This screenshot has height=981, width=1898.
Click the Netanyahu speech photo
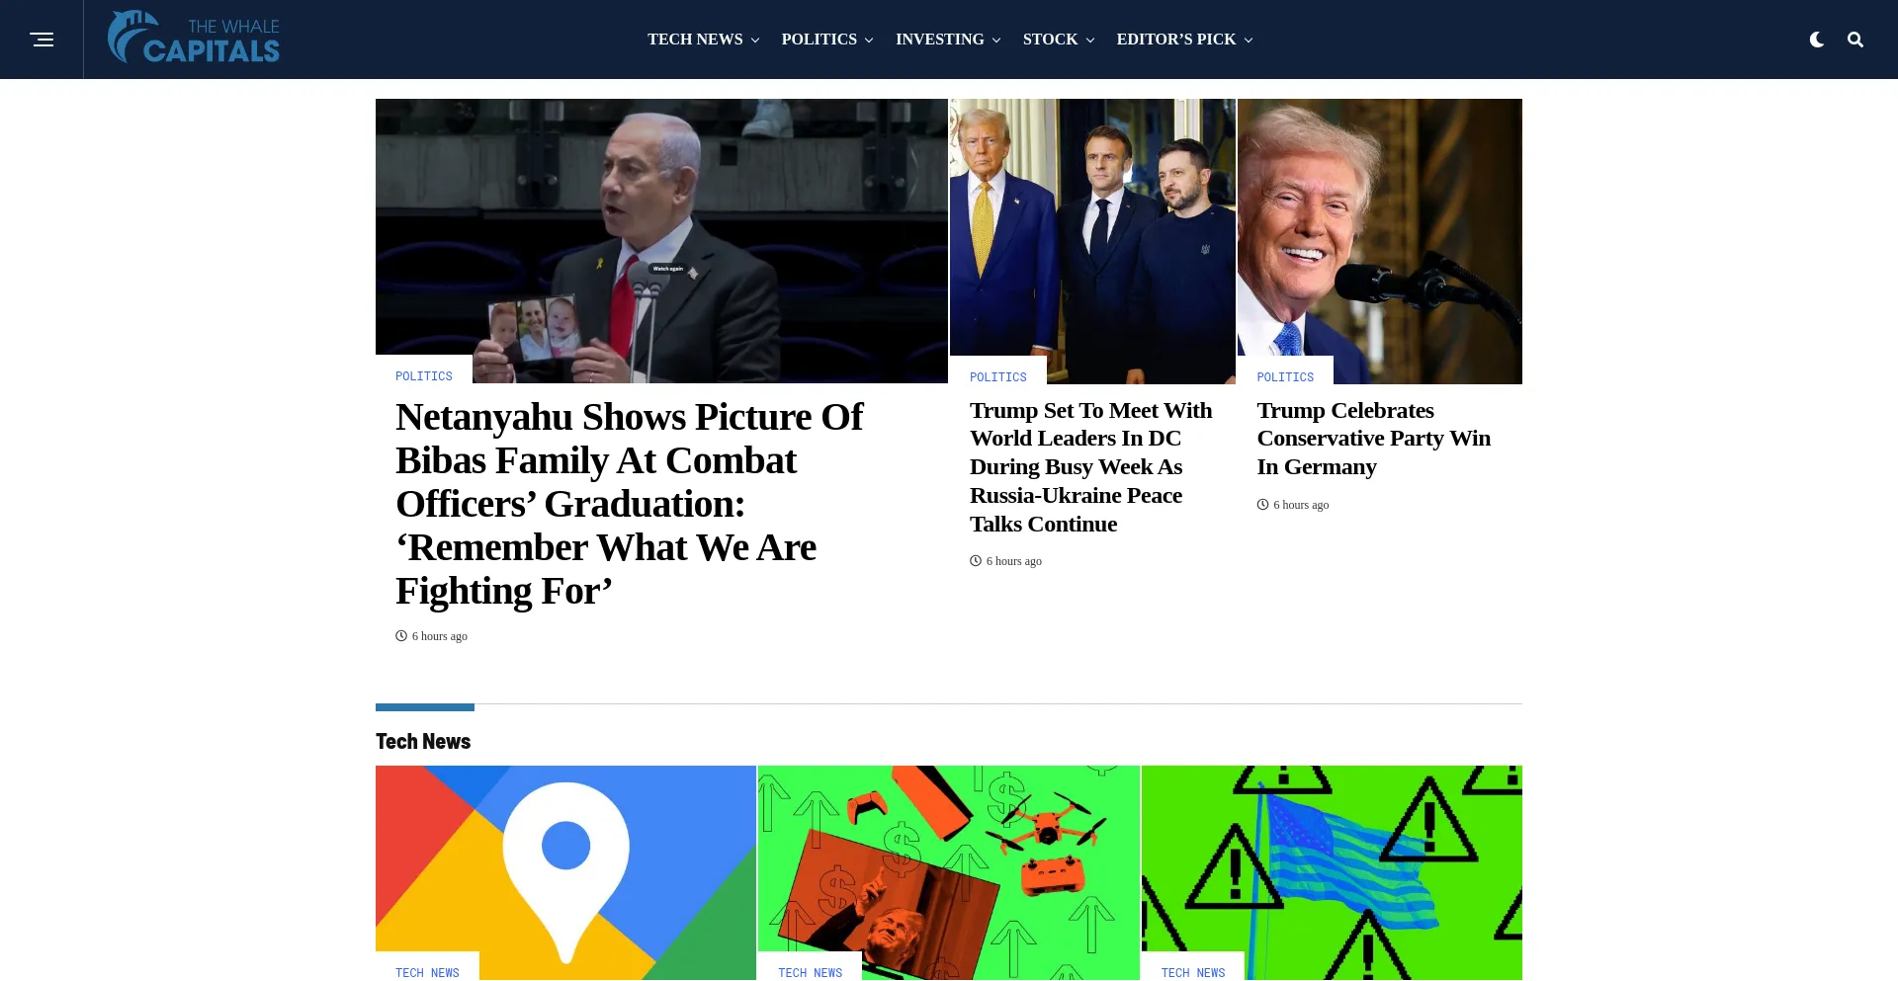(661, 240)
